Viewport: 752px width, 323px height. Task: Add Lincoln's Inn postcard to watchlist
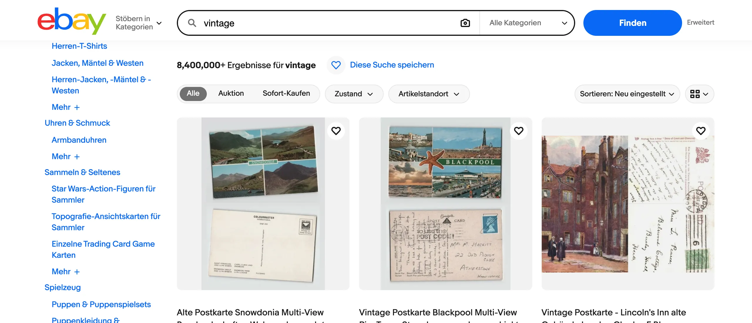pyautogui.click(x=701, y=131)
